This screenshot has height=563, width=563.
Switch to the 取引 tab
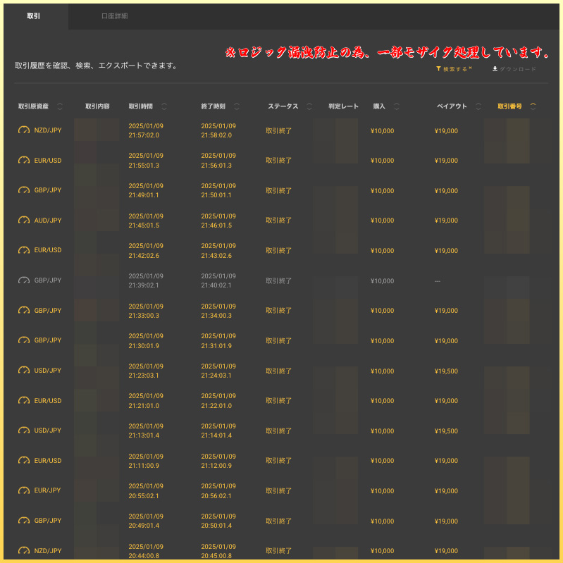[34, 16]
